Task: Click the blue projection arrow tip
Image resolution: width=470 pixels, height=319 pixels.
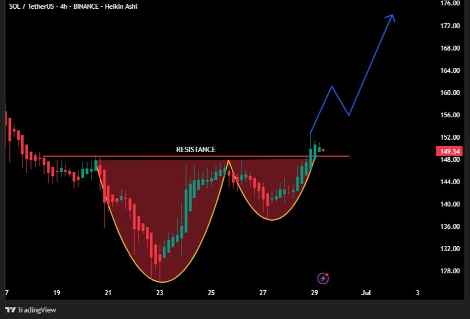Action: coord(392,16)
